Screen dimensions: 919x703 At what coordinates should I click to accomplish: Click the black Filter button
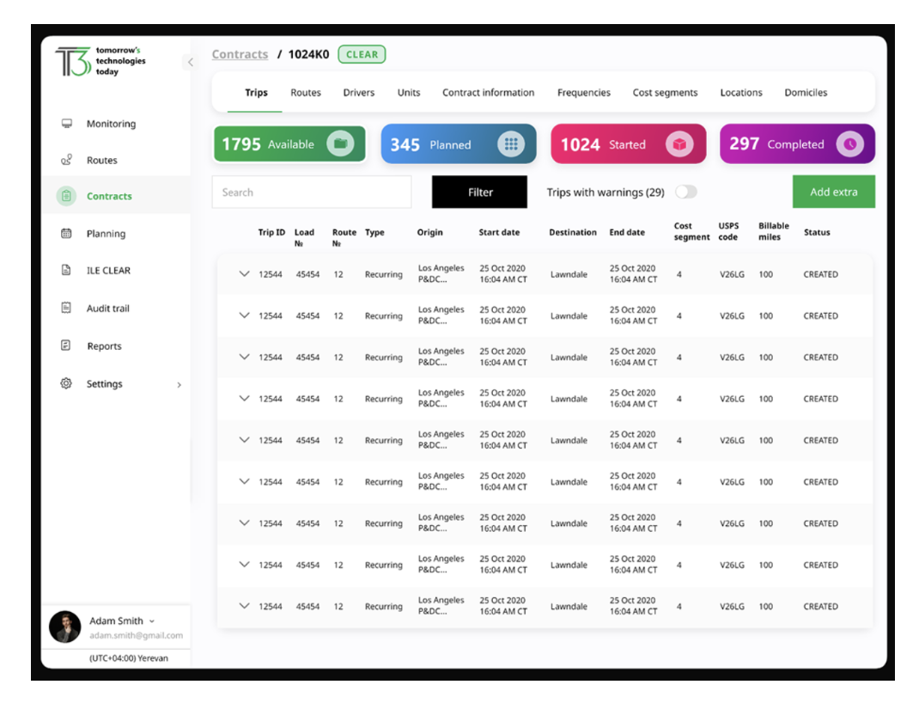click(x=479, y=193)
